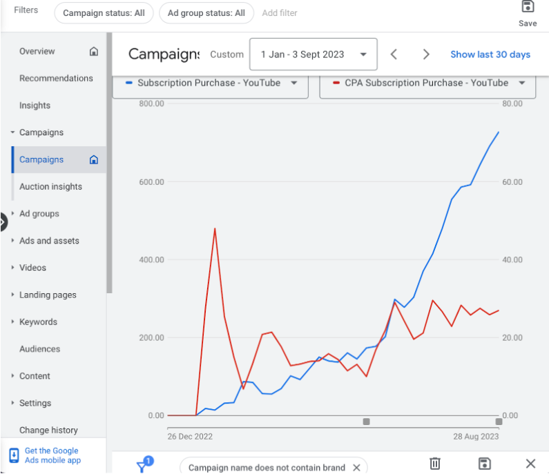Screen dimensions: 549x474
Task: Click the save filter disk icon in bottom bar
Action: click(485, 464)
